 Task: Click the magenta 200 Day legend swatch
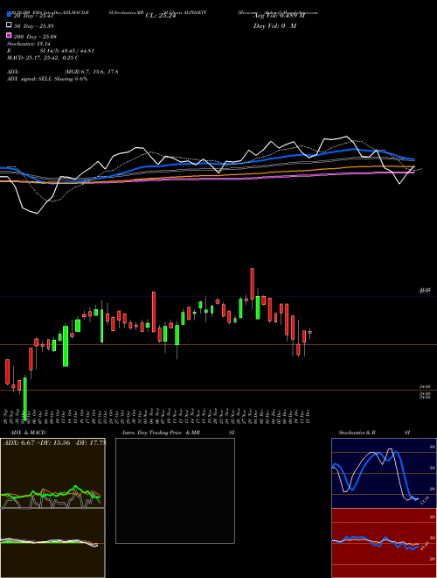click(9, 35)
